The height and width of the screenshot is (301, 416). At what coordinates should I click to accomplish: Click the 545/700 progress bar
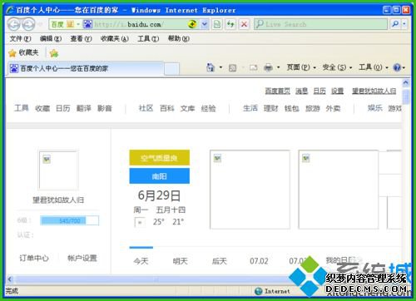70,220
